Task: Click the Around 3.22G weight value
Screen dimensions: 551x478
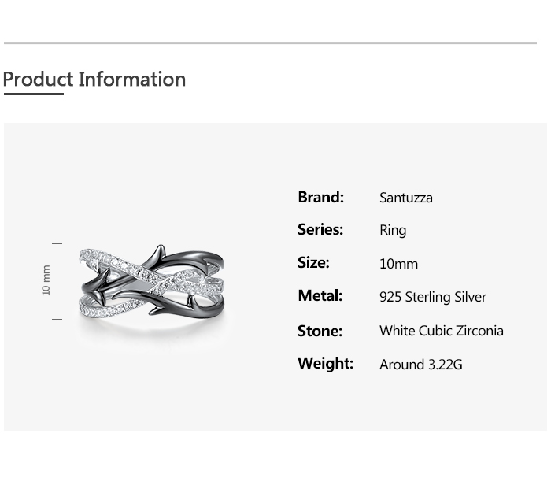Action: 421,365
